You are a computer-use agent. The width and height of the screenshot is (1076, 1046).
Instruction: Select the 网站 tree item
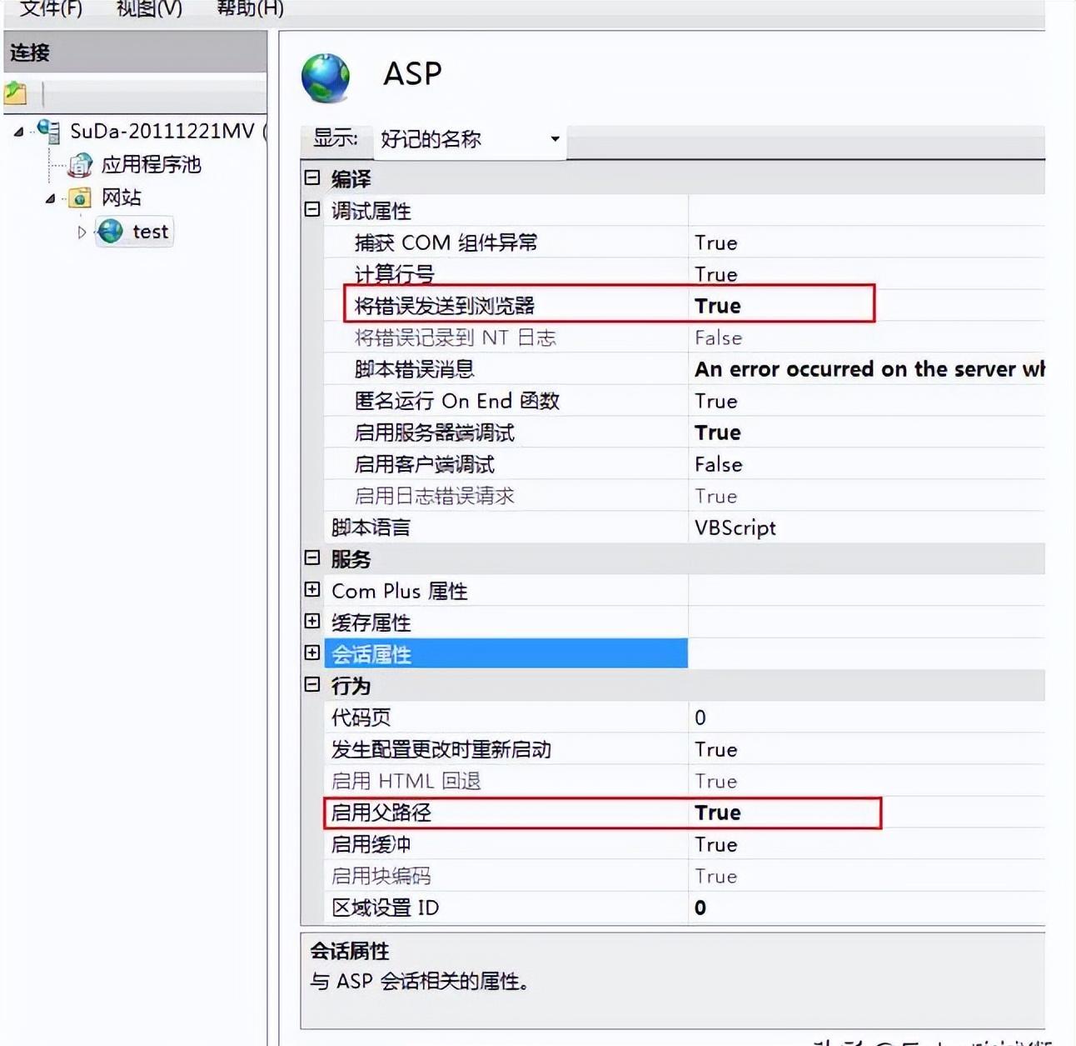[x=122, y=198]
